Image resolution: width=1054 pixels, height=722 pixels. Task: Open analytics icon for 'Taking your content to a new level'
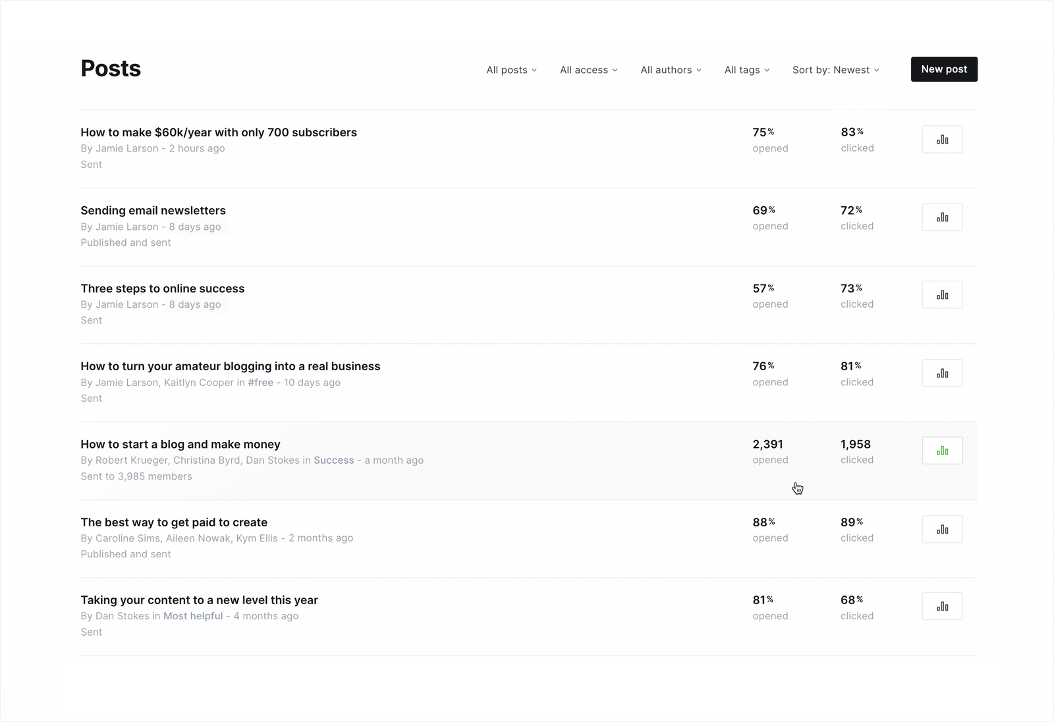[942, 607]
